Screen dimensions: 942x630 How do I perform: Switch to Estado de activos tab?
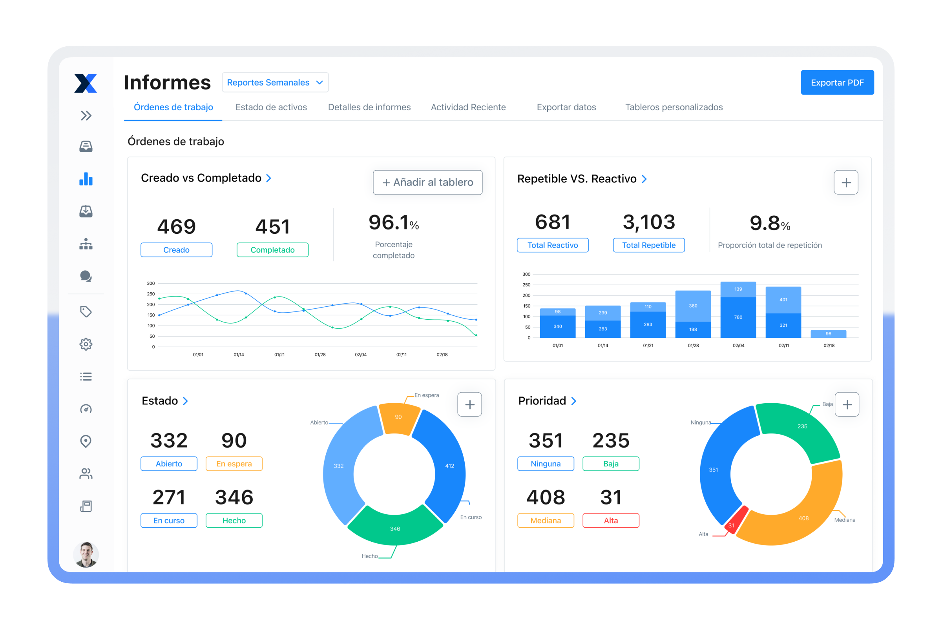pyautogui.click(x=271, y=107)
